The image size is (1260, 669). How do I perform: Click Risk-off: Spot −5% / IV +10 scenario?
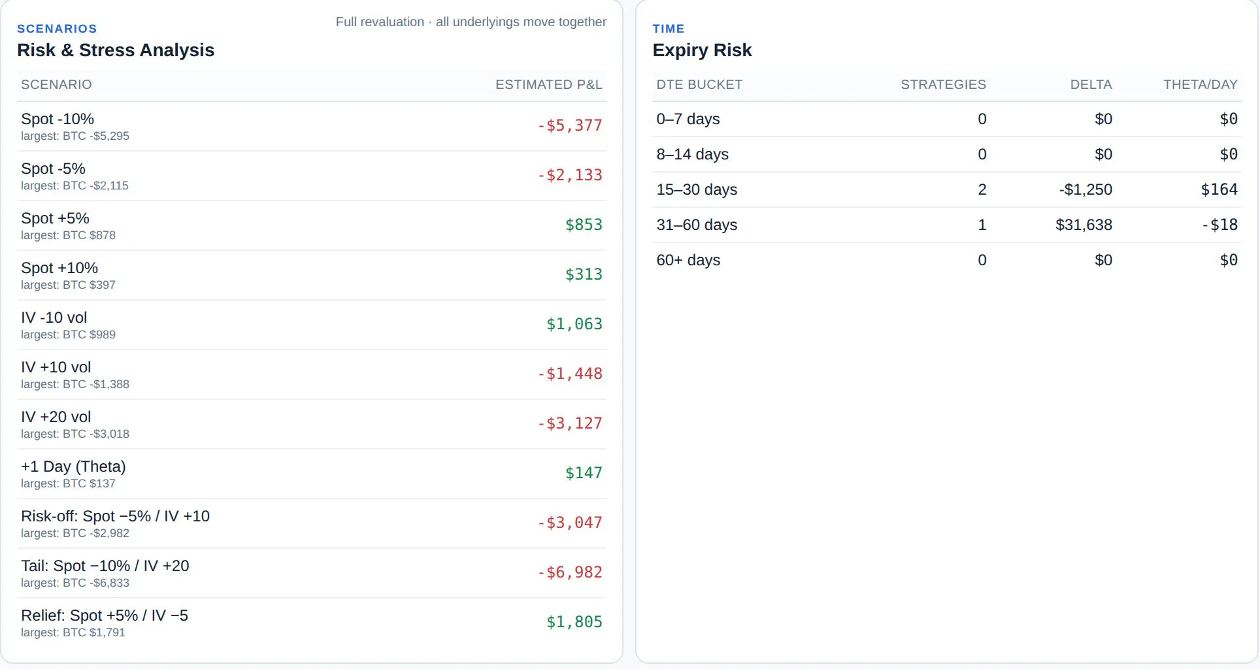point(115,516)
